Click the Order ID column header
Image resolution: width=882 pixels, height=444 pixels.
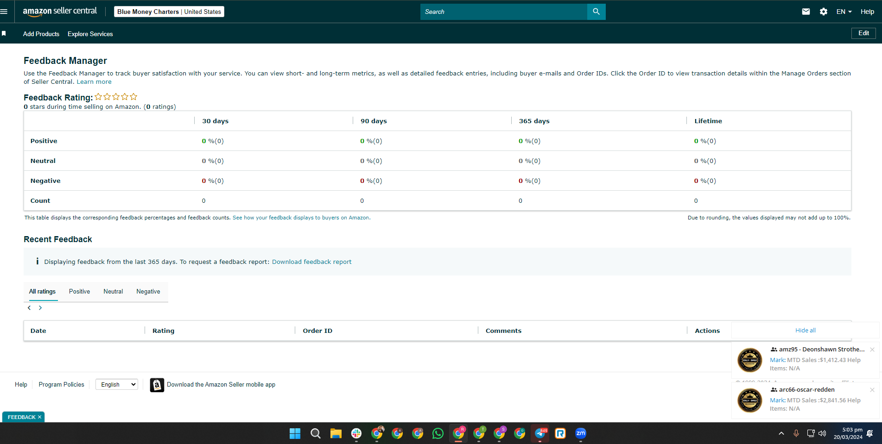coord(317,331)
